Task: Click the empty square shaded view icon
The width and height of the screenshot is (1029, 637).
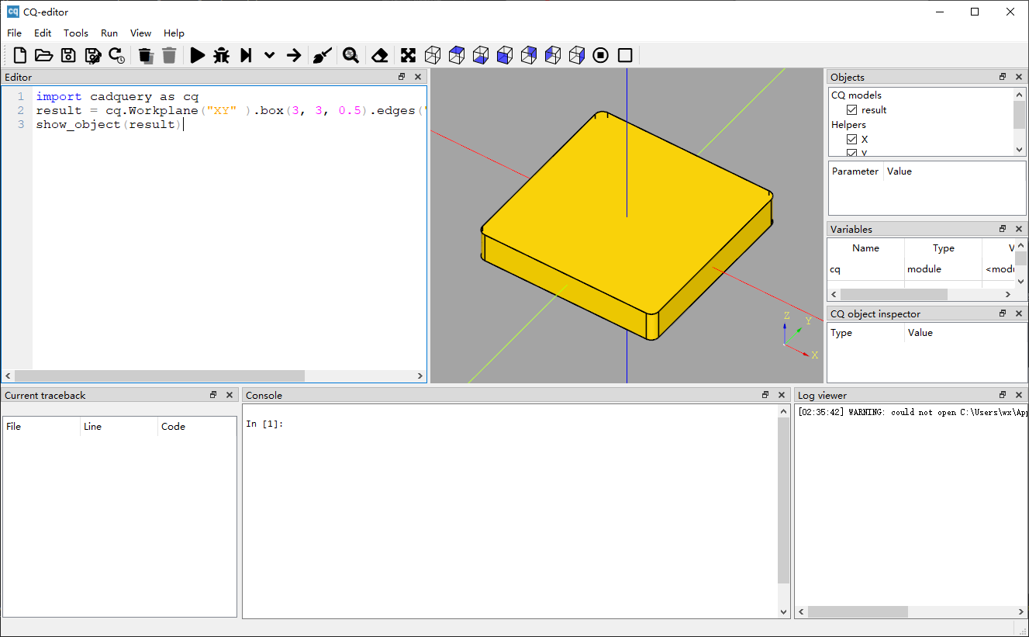Action: [x=625, y=55]
